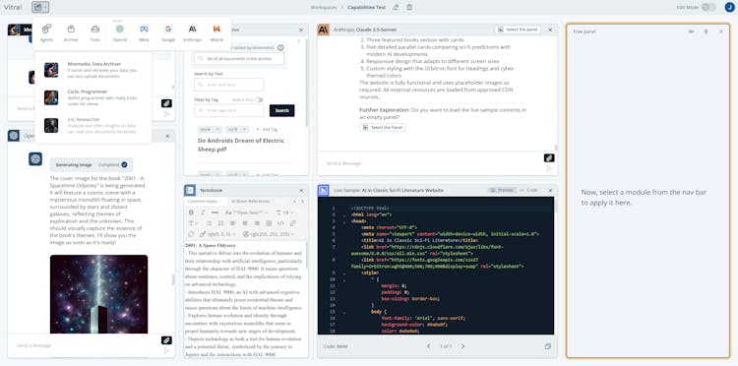
Task: Choose the Mistral model provider
Action: coord(216,32)
